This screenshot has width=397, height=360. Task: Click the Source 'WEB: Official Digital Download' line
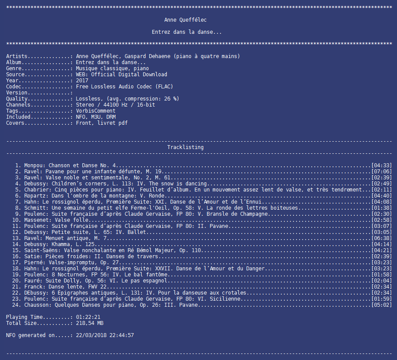(x=86, y=75)
